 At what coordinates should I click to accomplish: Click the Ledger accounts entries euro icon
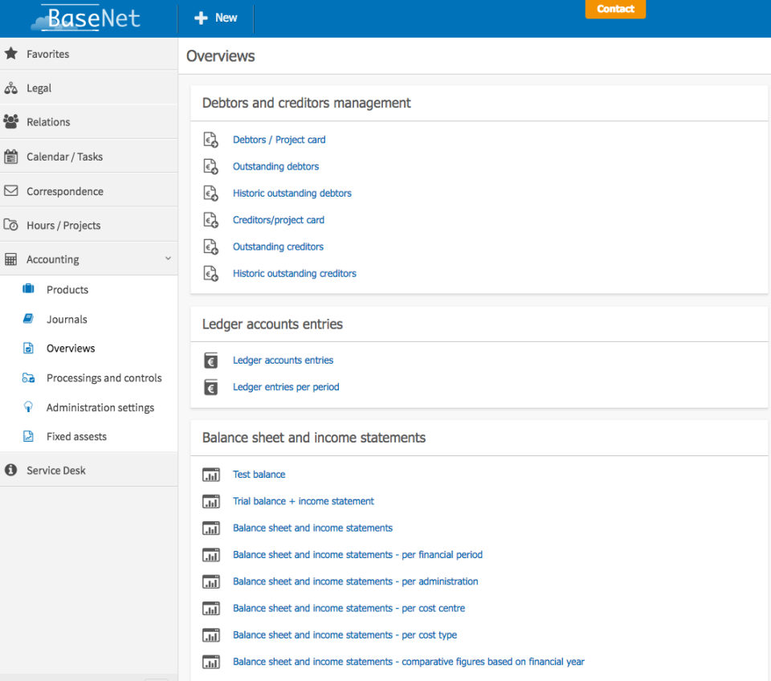211,361
